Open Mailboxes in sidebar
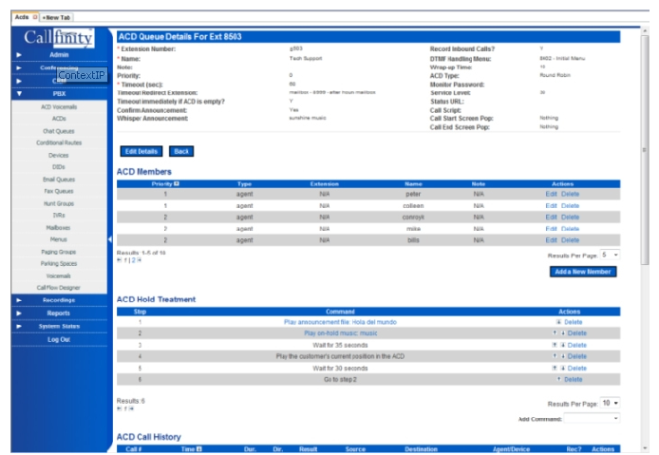This screenshot has width=659, height=455. click(59, 228)
